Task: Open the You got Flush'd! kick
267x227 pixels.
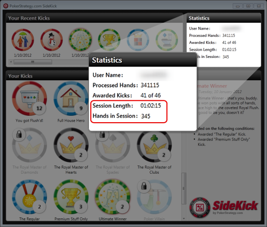Action: point(29,98)
